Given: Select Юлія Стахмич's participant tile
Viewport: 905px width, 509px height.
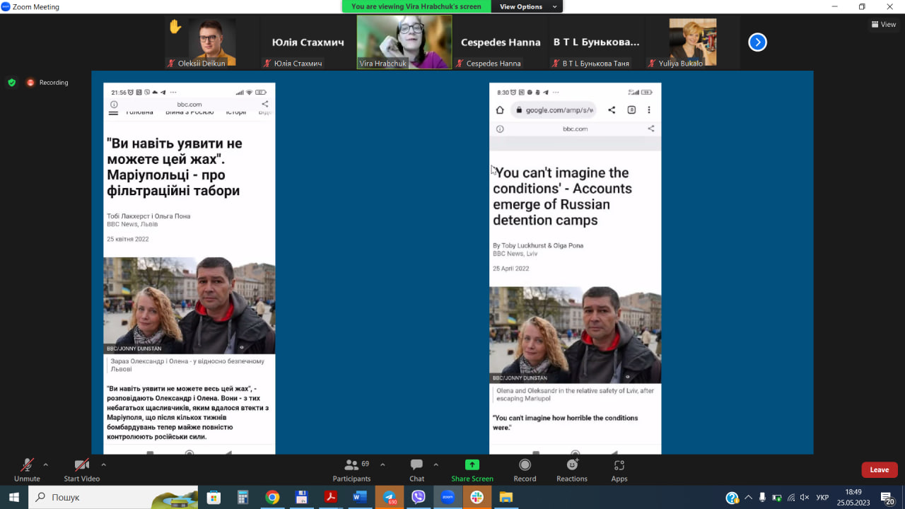Looking at the screenshot, I should [x=308, y=42].
